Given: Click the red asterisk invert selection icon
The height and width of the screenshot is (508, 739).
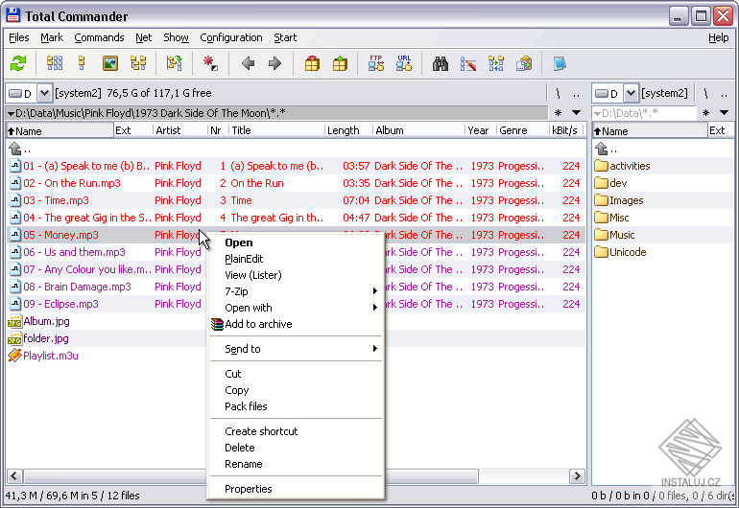Looking at the screenshot, I should (210, 63).
